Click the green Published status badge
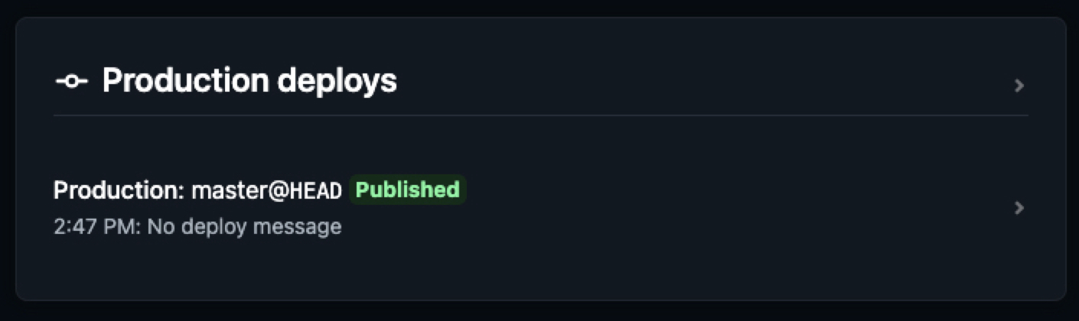1079x321 pixels. (x=407, y=190)
